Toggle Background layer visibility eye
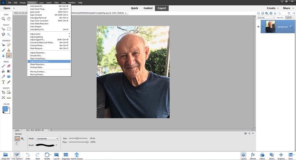 point(258,27)
